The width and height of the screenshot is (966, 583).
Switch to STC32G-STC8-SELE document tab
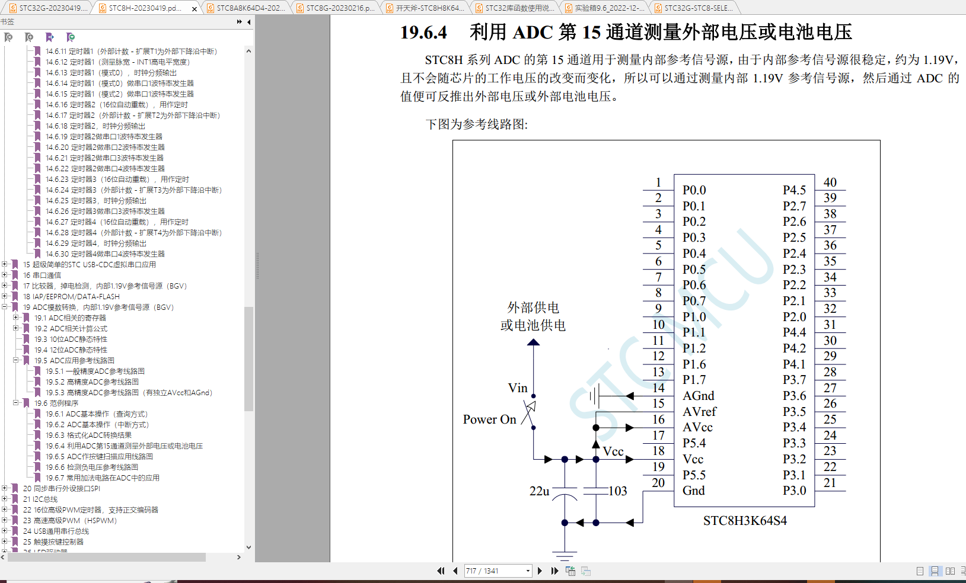pos(693,8)
